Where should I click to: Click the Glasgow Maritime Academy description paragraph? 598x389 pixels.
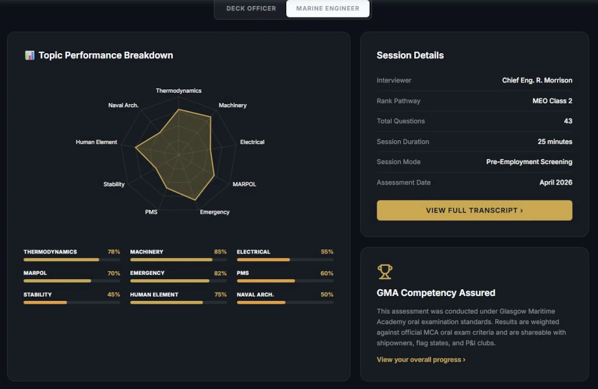(x=471, y=327)
